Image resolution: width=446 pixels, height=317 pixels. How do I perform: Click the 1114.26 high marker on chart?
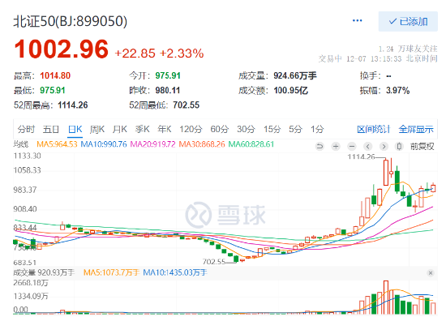[x=361, y=156]
